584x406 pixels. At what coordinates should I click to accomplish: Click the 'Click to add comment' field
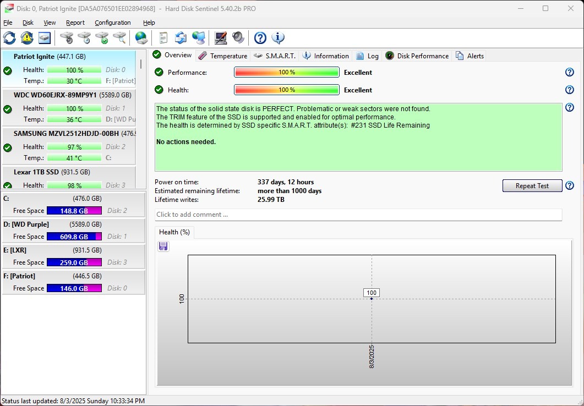pyautogui.click(x=358, y=215)
